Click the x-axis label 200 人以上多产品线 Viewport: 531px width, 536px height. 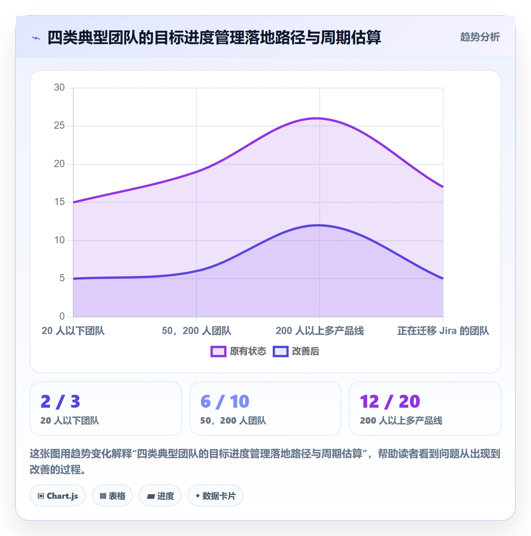click(320, 331)
